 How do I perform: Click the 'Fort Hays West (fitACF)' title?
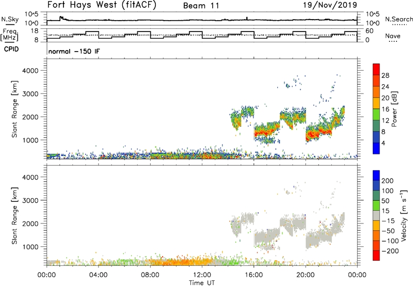(102, 5)
